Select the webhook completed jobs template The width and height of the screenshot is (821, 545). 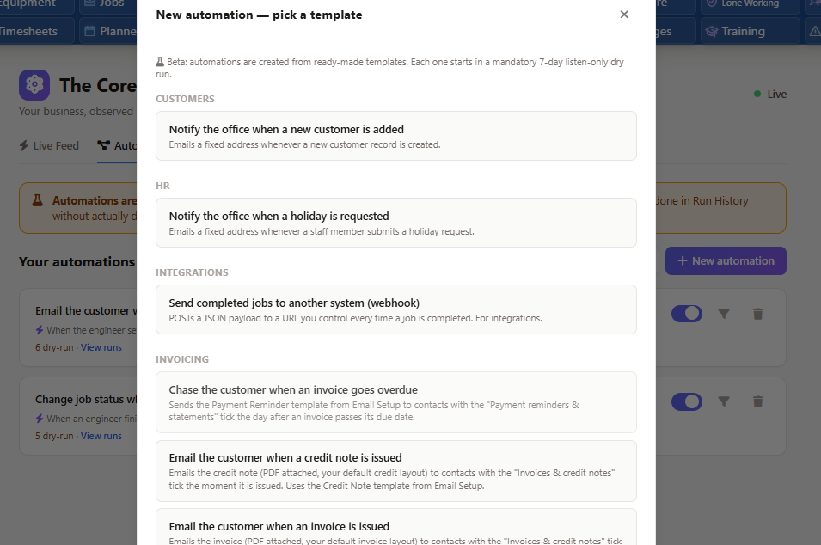coord(395,309)
